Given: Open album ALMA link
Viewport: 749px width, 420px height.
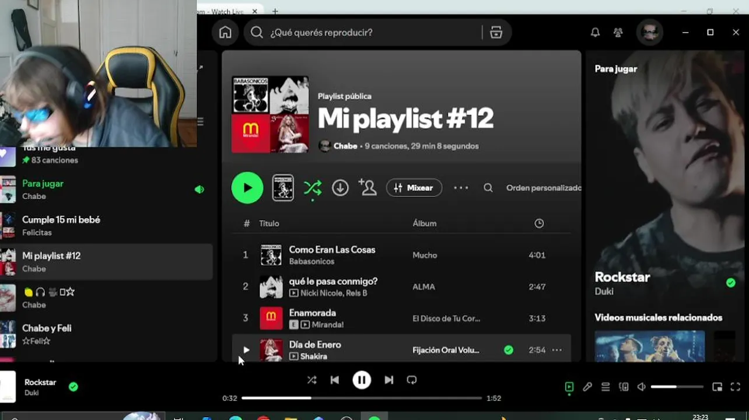Looking at the screenshot, I should point(423,286).
